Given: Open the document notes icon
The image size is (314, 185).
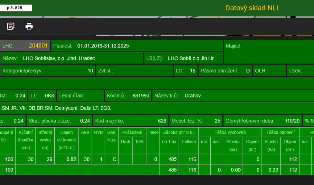Looking at the screenshot, I should pos(10,26).
